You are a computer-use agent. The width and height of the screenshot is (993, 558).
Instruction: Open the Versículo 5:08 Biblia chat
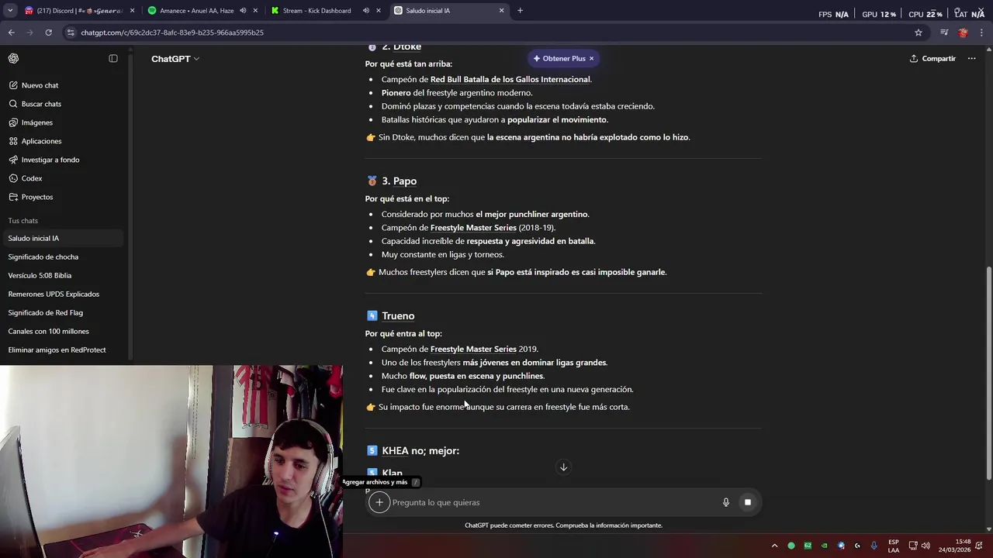tap(62, 275)
